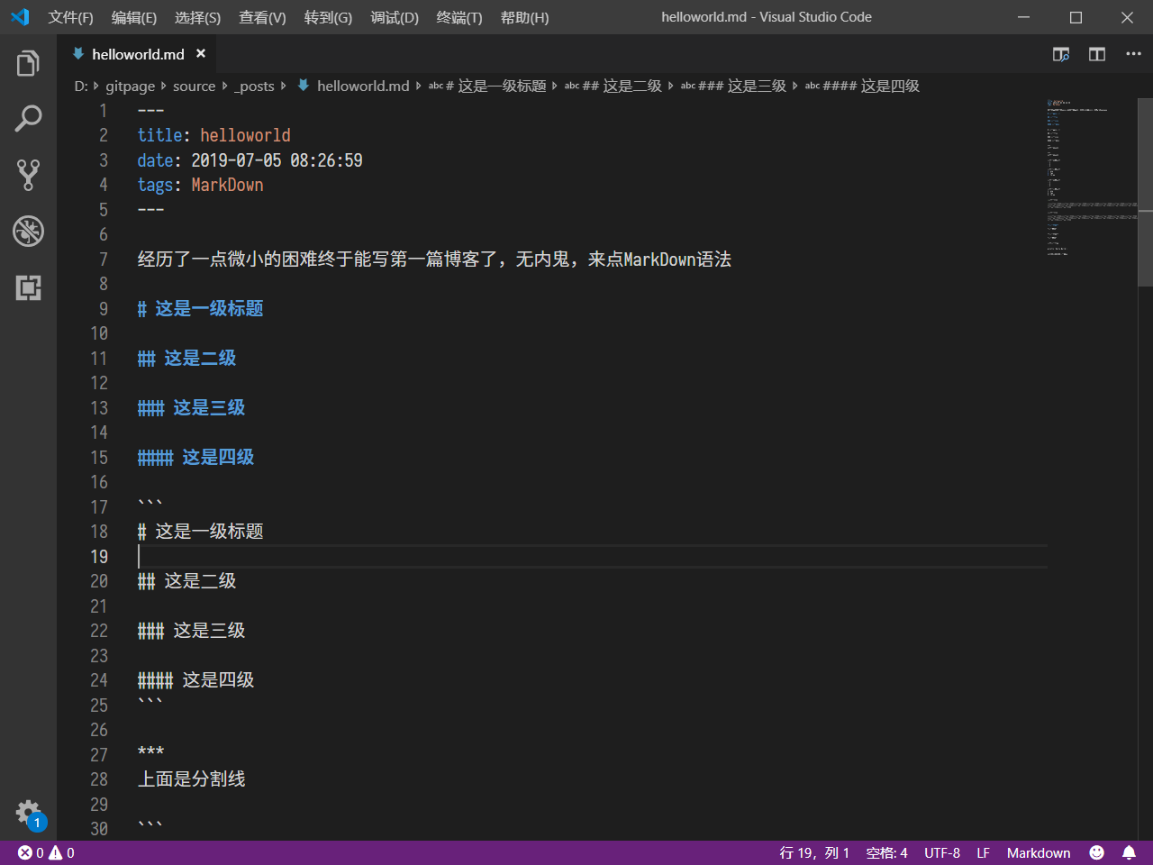Open the Source Control view
This screenshot has width=1153, height=865.
(28, 175)
